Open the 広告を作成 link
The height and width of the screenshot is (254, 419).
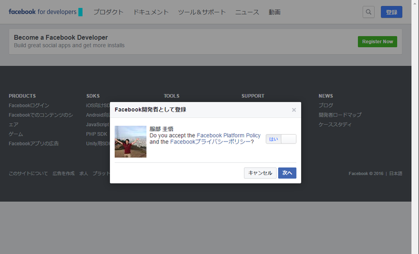63,173
